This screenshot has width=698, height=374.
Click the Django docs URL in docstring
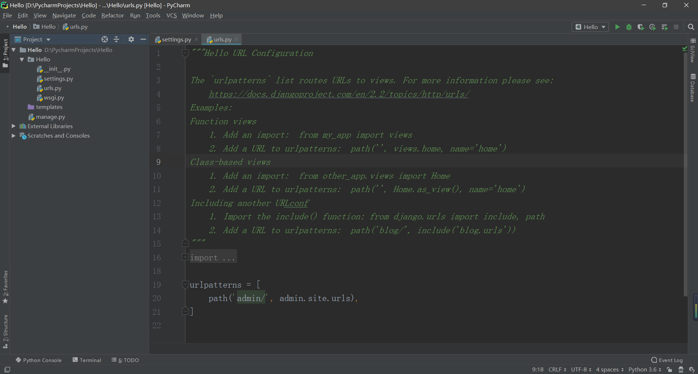339,94
